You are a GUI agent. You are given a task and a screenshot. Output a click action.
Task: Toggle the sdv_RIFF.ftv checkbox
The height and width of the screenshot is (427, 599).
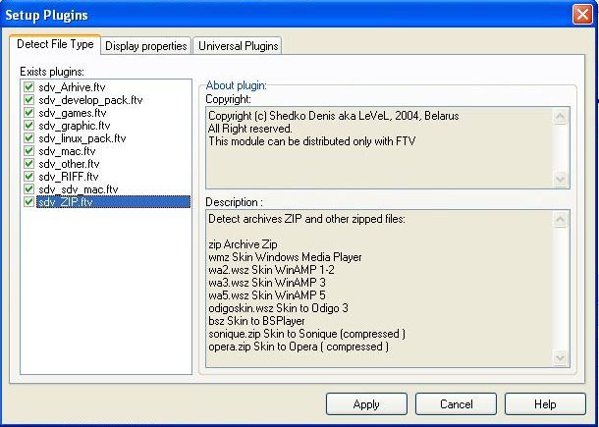pyautogui.click(x=28, y=177)
